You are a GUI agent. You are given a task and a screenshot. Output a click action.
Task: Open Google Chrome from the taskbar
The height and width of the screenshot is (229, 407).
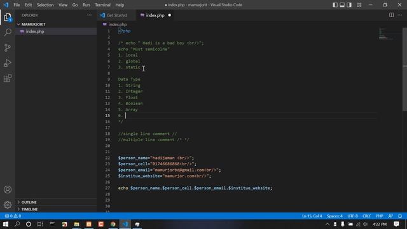(x=113, y=224)
